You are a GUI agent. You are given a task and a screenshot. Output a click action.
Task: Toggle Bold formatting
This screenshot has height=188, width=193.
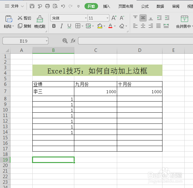coord(54,26)
